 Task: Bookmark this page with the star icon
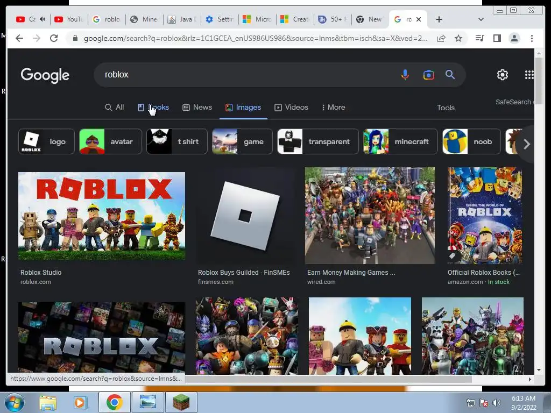(458, 38)
